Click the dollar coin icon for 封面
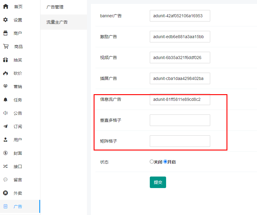The height and width of the screenshot is (215, 257). coord(5,153)
